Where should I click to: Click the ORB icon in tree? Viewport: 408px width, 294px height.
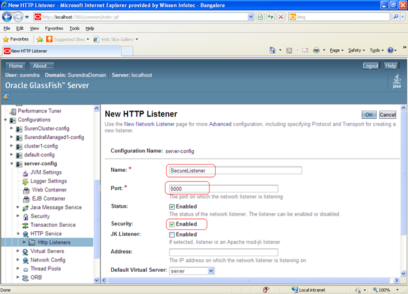pos(25,278)
